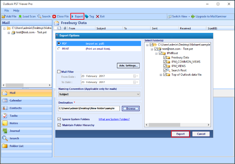Click the Adv. Settings button
Screen dimensions: 235x164
[x=128, y=65]
